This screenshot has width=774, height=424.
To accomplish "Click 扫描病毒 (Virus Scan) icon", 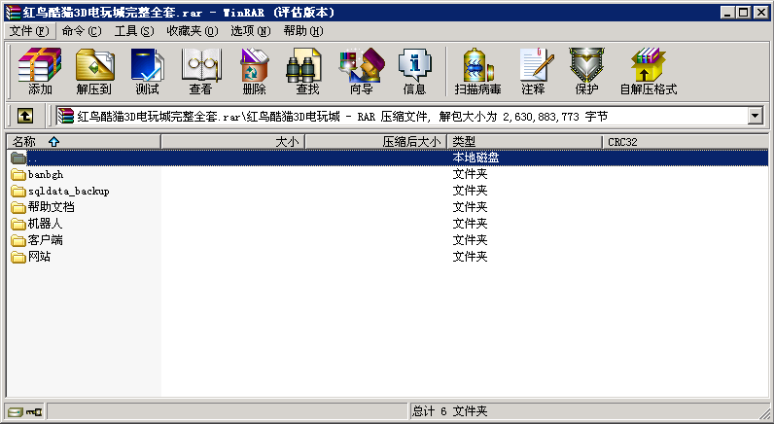I will 478,71.
